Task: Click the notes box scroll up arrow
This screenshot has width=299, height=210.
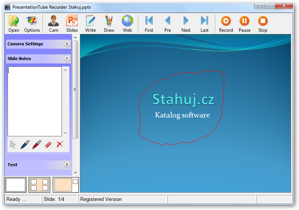Action: (65, 70)
